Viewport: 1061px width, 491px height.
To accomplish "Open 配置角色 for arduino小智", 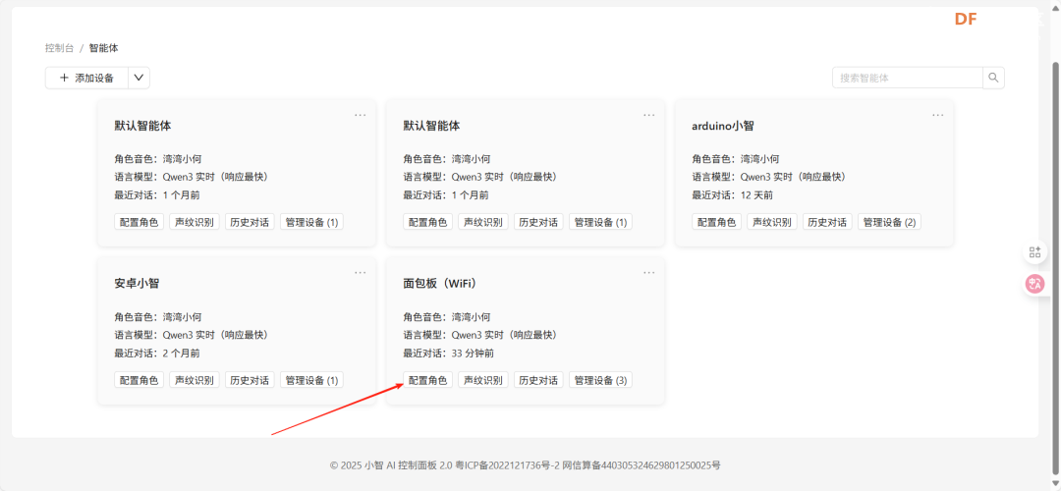I will pyautogui.click(x=716, y=222).
